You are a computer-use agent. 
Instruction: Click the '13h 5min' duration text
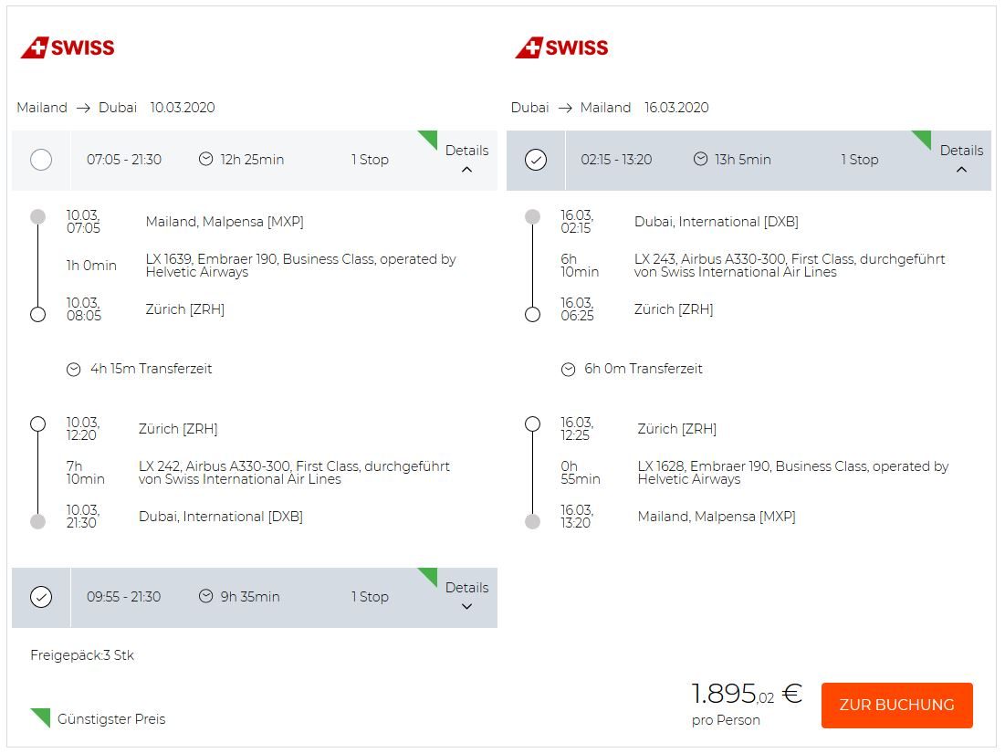743,160
